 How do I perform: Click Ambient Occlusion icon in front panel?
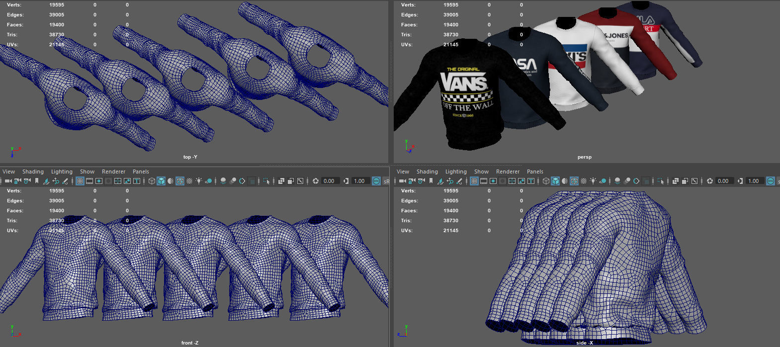pyautogui.click(x=223, y=181)
